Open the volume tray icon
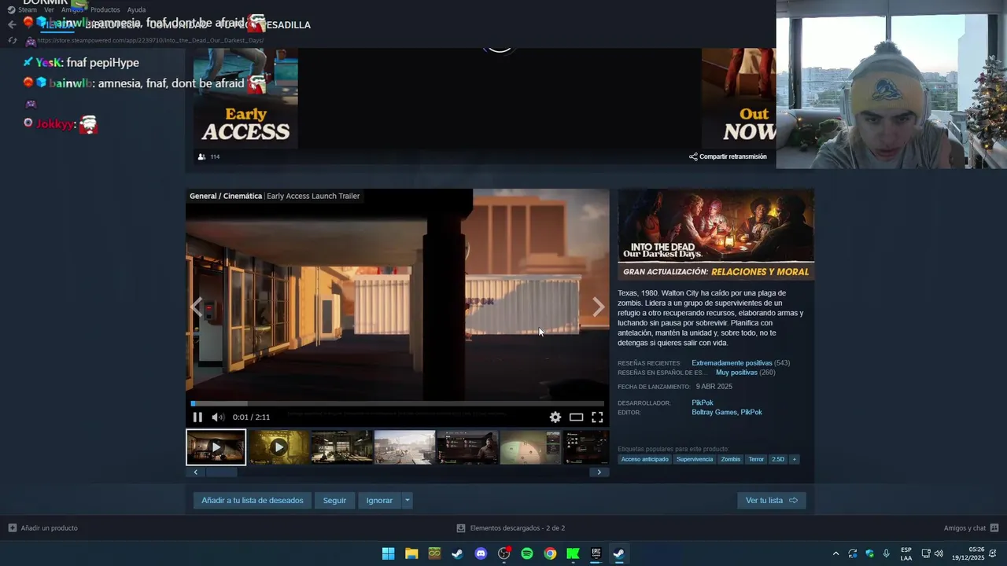The image size is (1007, 566). (x=939, y=553)
